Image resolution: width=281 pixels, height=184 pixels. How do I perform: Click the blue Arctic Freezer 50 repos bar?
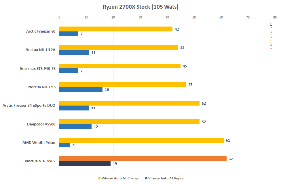coord(69,34)
